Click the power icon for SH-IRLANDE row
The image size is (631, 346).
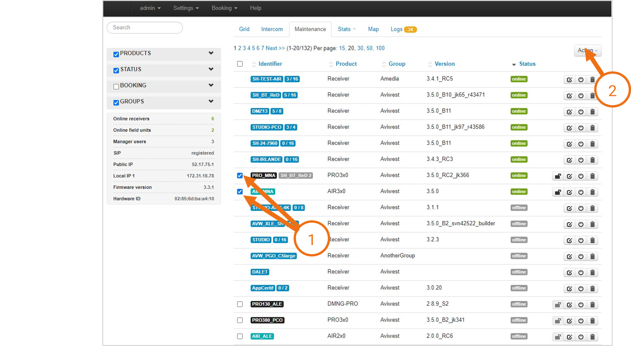(581, 160)
